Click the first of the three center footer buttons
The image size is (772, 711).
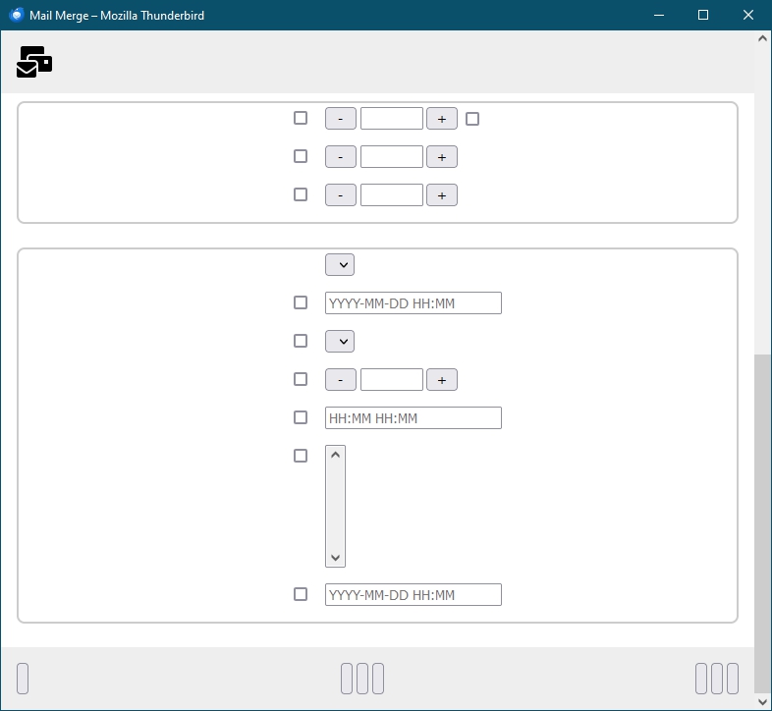coord(347,679)
